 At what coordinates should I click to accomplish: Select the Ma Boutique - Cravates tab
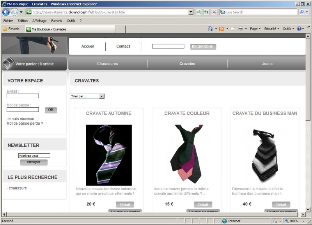71,29
